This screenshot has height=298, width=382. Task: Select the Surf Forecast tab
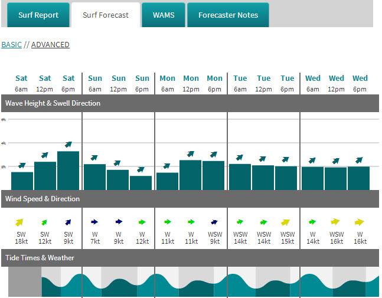(106, 15)
